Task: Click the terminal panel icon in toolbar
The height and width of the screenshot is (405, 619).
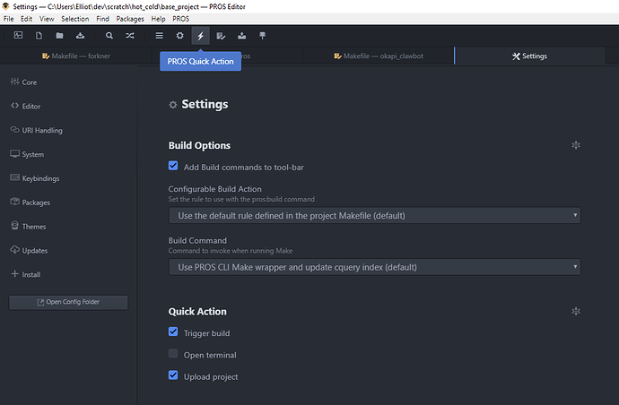Action: [x=18, y=36]
